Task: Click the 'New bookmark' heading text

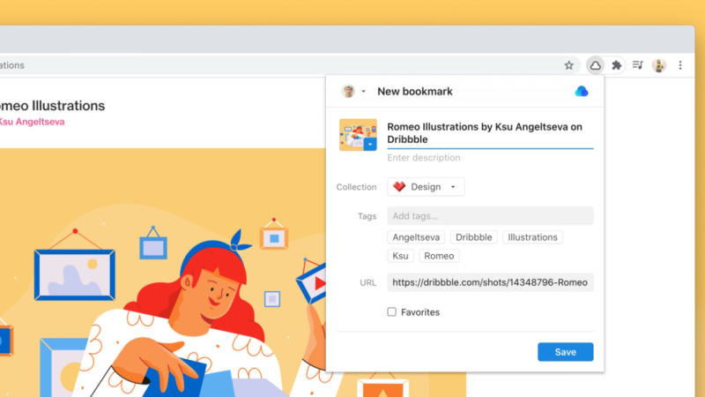Action: 414,92
